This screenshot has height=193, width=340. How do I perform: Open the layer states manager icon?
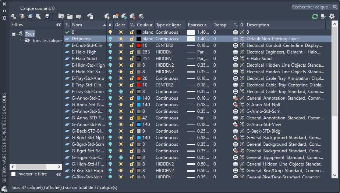[x=90, y=16]
